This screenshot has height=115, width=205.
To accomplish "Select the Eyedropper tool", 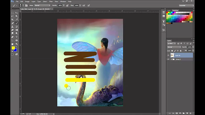I will click(x=17, y=20).
